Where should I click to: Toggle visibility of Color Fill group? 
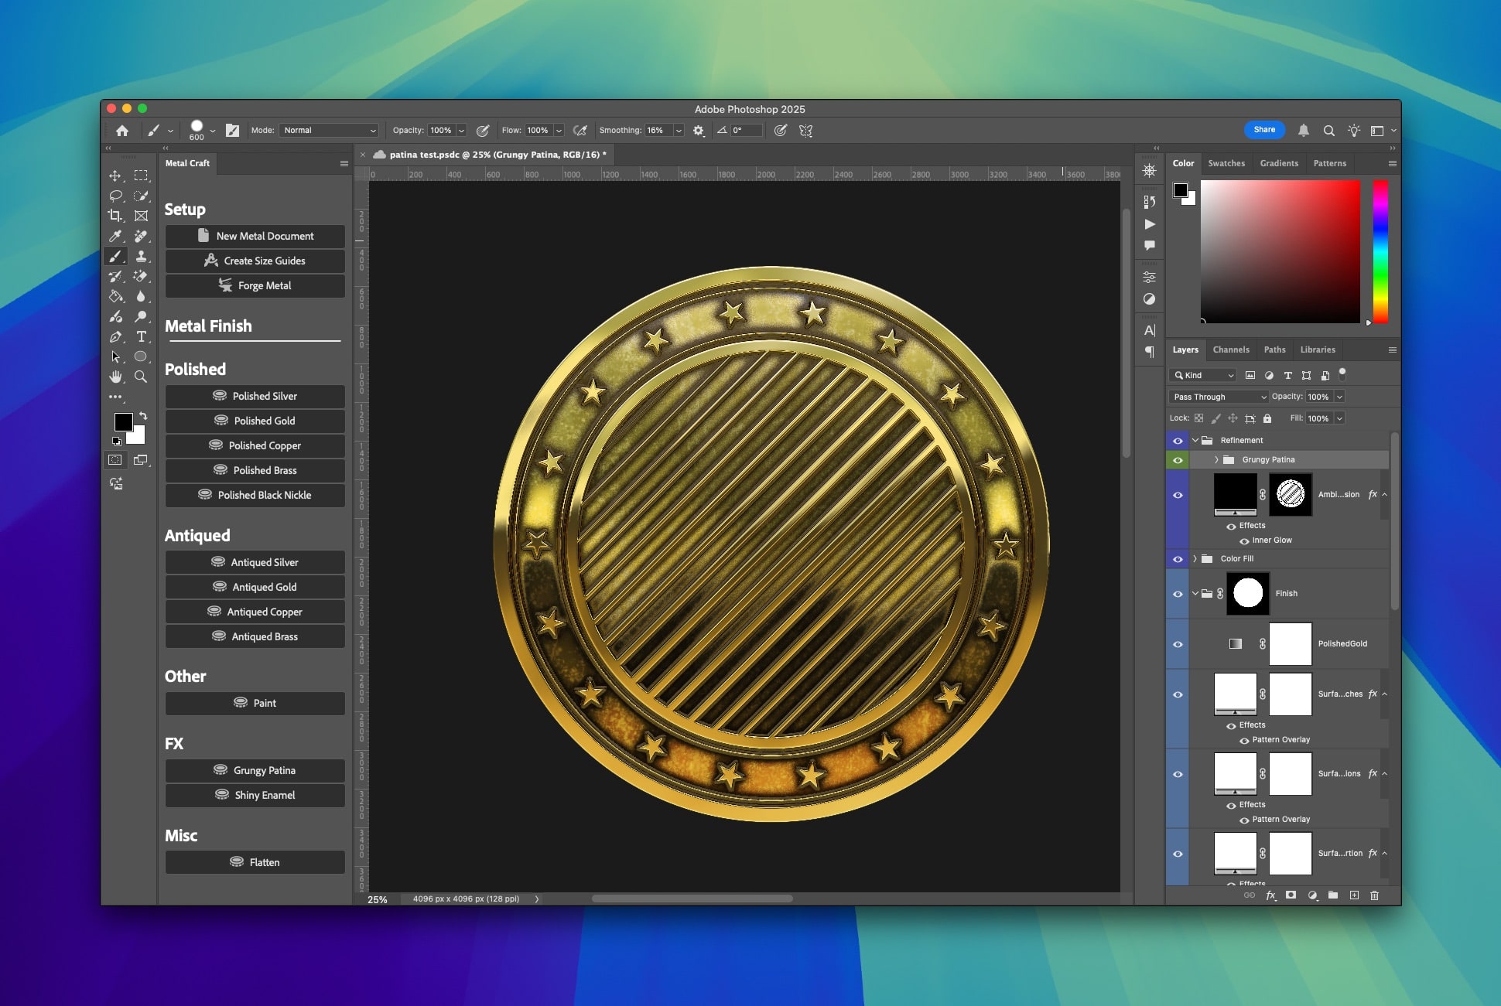click(x=1178, y=559)
